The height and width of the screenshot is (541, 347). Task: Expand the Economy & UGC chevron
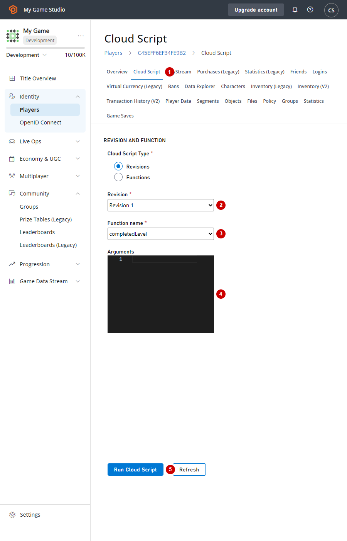point(78,159)
